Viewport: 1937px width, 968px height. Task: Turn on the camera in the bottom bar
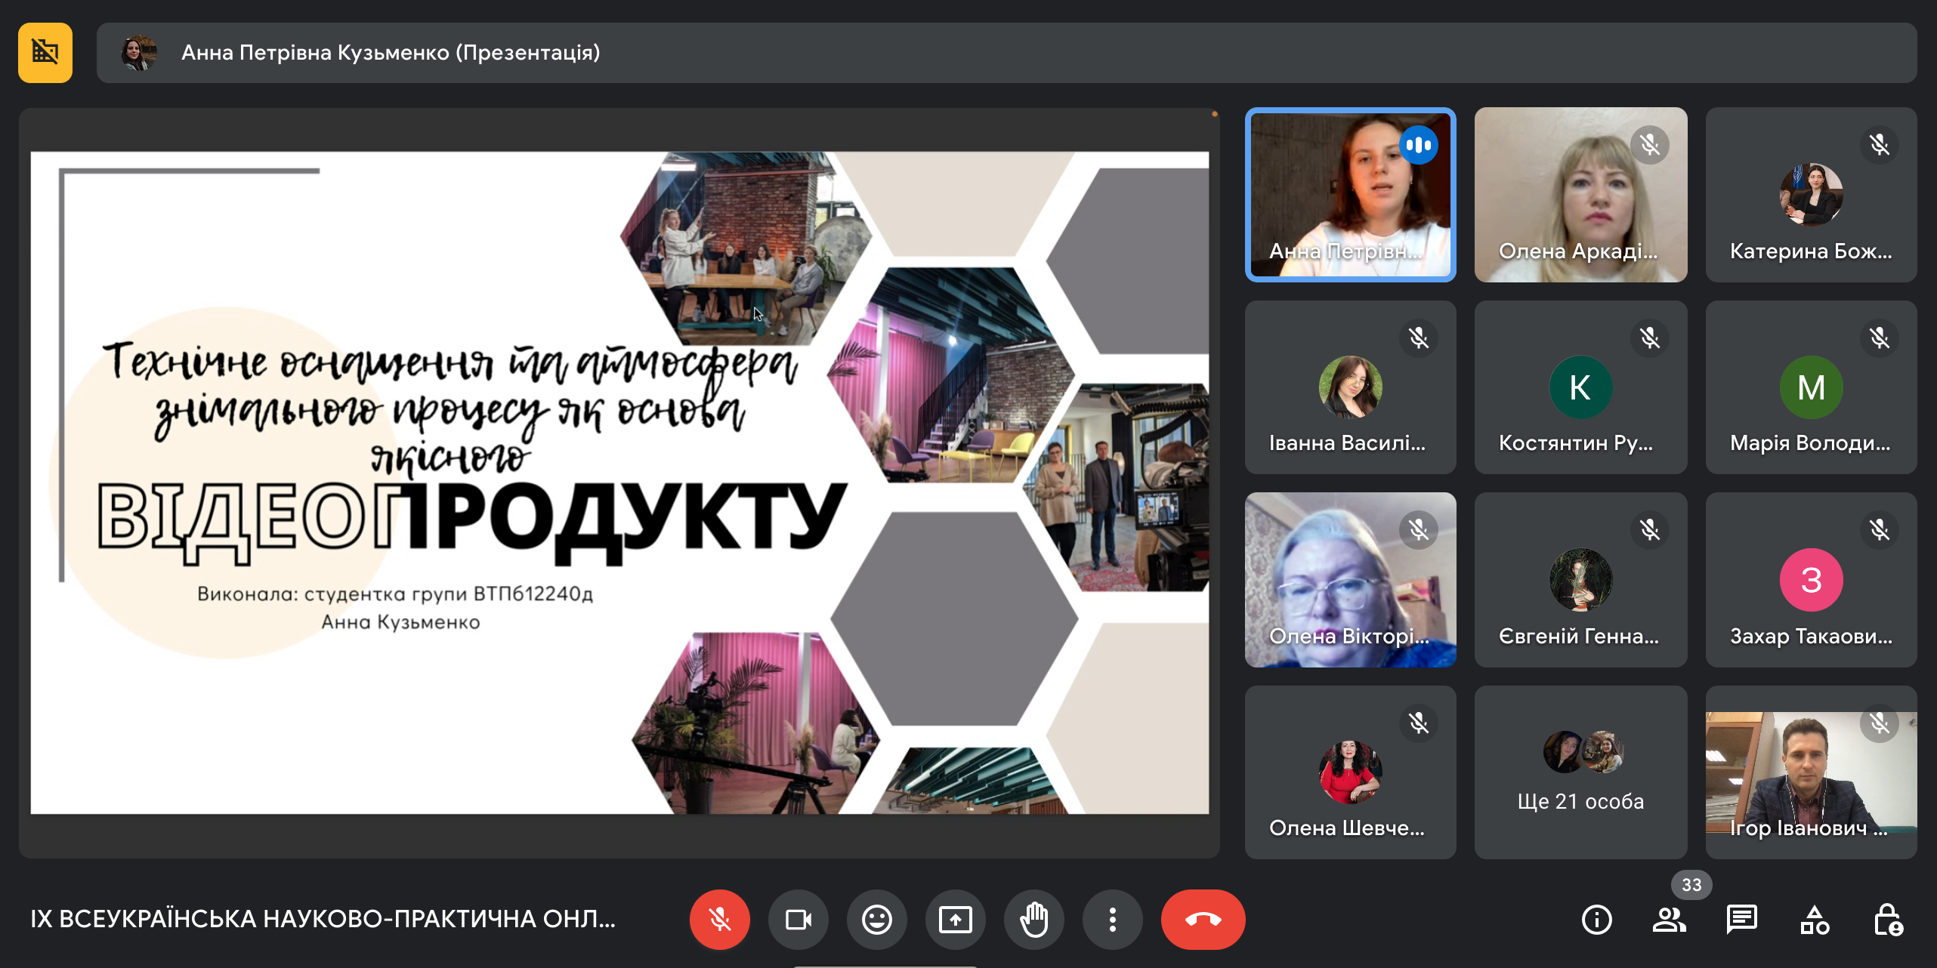tap(798, 919)
